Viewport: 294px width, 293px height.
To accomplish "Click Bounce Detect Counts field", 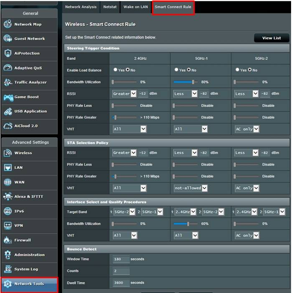I will (x=121, y=271).
